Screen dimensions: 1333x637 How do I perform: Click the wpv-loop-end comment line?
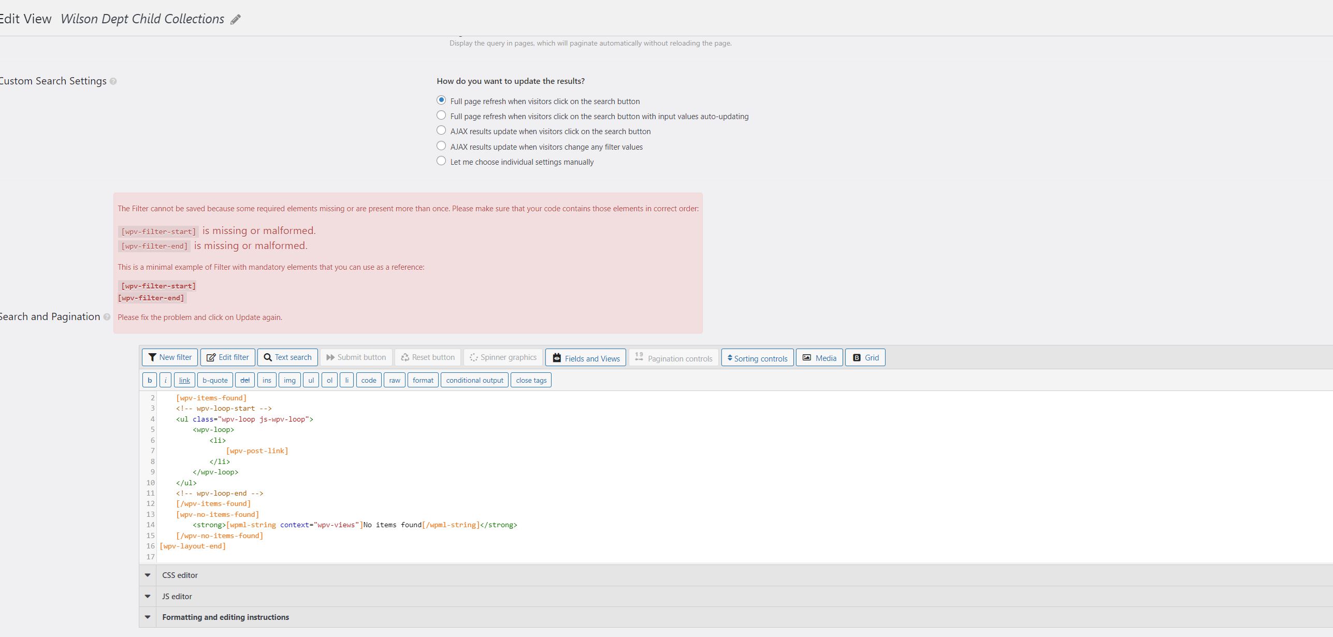pos(220,494)
